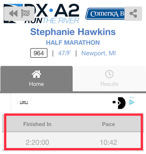
Task: Click the clock icon on Results tab
Action: click(x=109, y=74)
